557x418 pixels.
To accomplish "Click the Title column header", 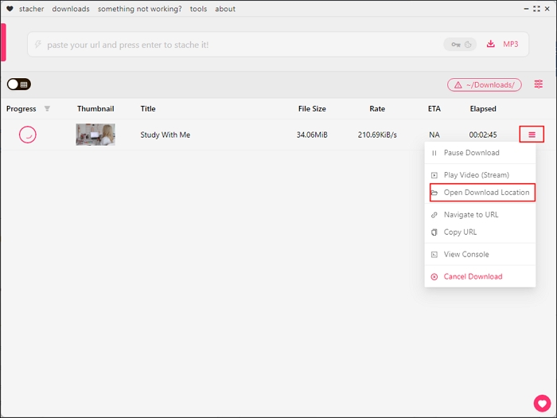I will point(148,109).
